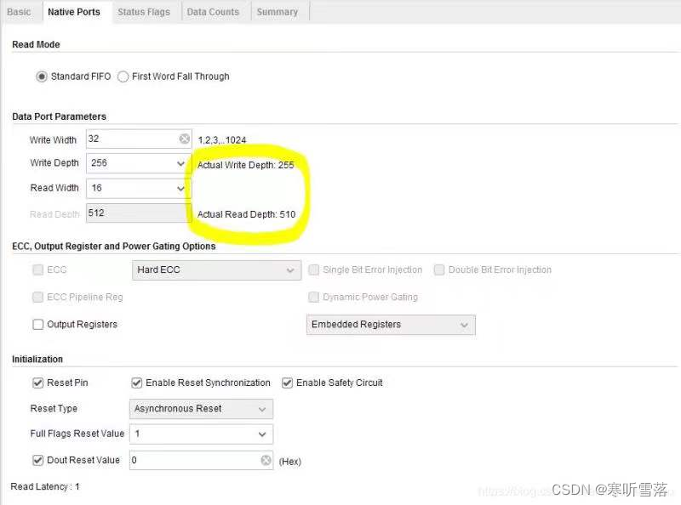
Task: Click the Data Port Parameters heading
Action: click(x=59, y=116)
